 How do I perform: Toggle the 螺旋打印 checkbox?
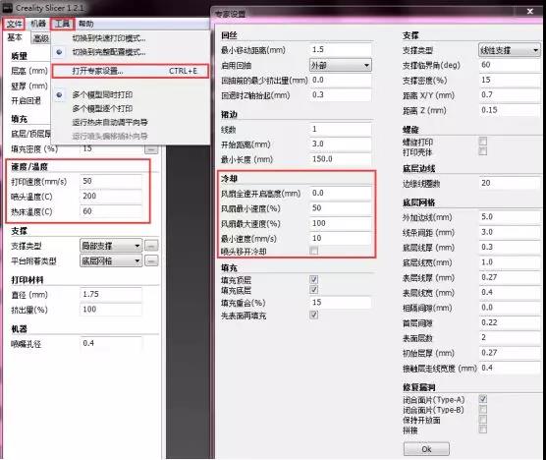coord(483,142)
